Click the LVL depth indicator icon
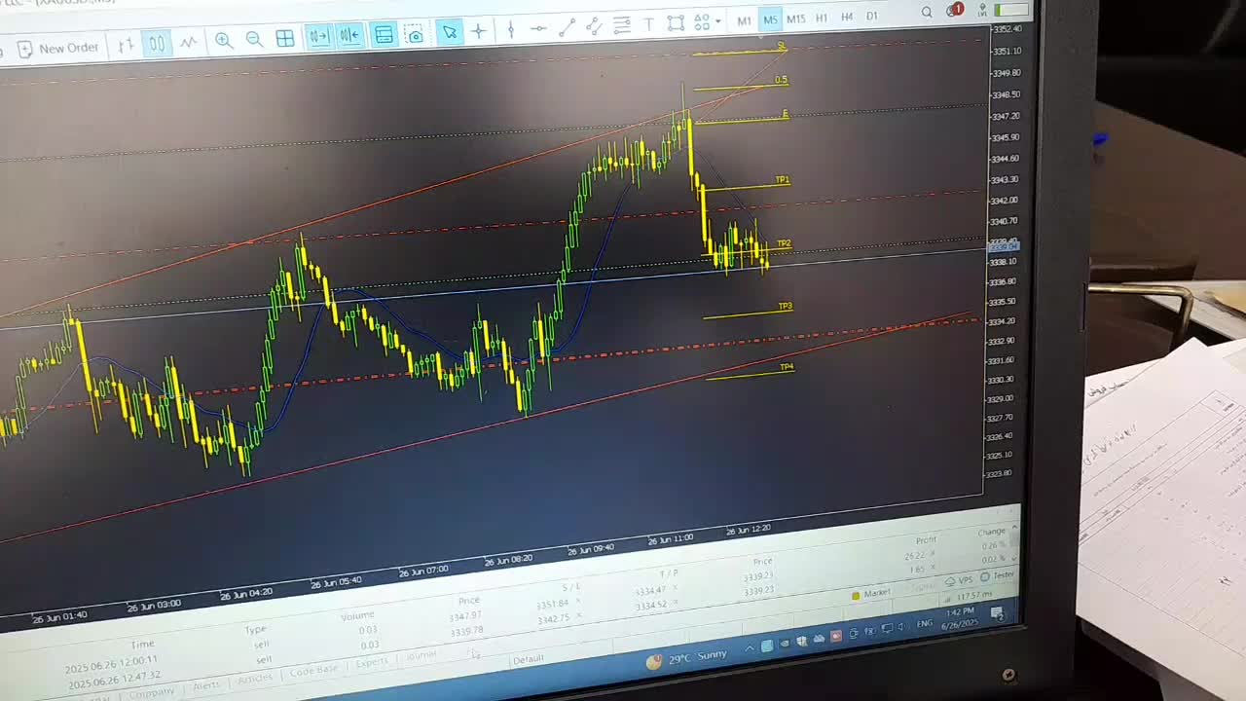The image size is (1246, 701). click(982, 10)
